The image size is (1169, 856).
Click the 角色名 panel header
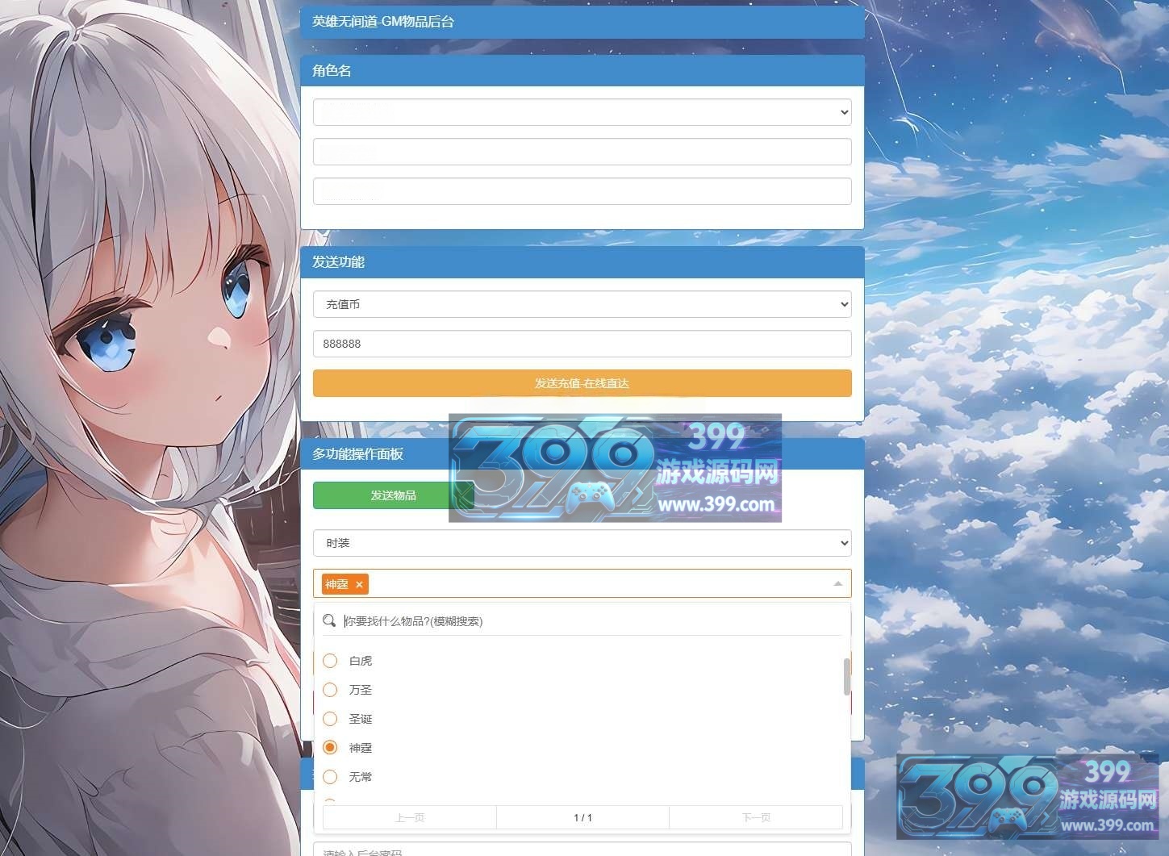click(x=582, y=71)
